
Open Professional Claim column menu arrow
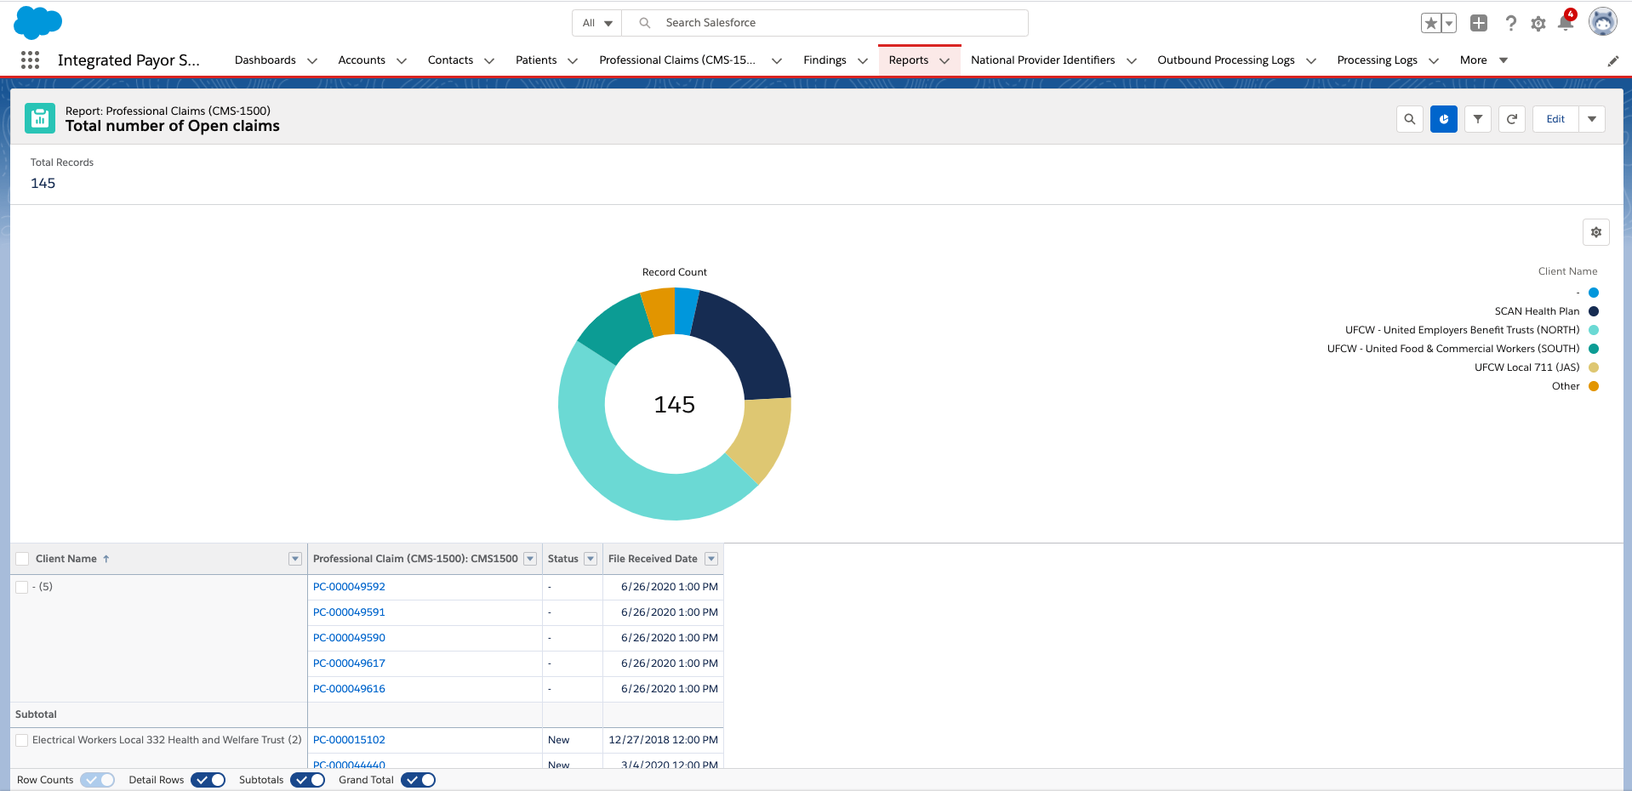530,559
